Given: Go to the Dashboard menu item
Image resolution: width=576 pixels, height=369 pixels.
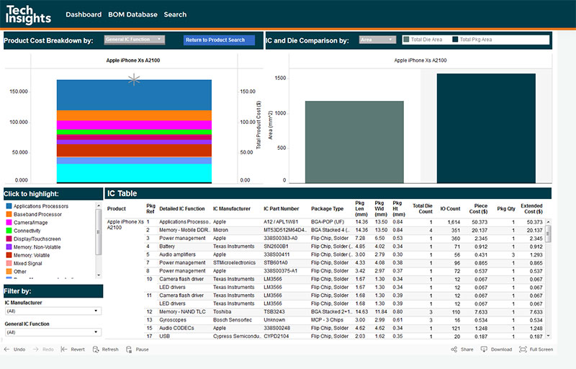Looking at the screenshot, I should (84, 14).
